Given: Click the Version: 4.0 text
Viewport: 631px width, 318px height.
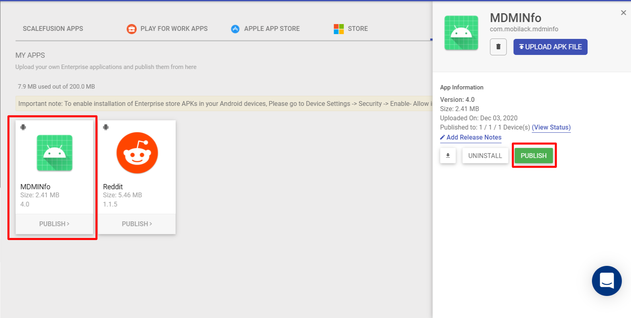Looking at the screenshot, I should tap(457, 99).
